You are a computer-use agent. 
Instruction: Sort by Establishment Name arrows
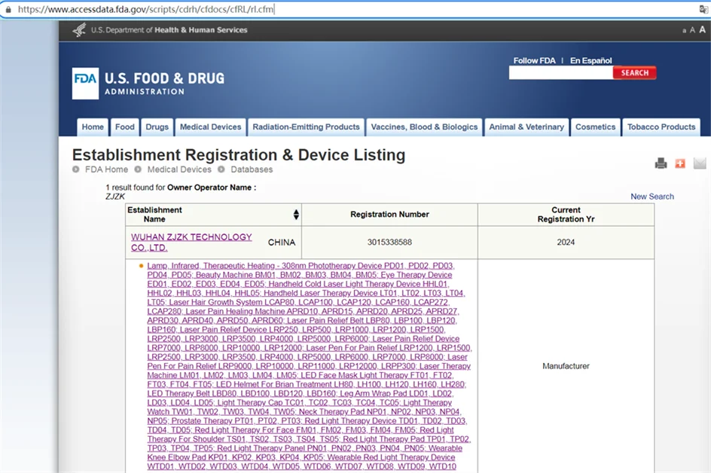[x=296, y=215]
